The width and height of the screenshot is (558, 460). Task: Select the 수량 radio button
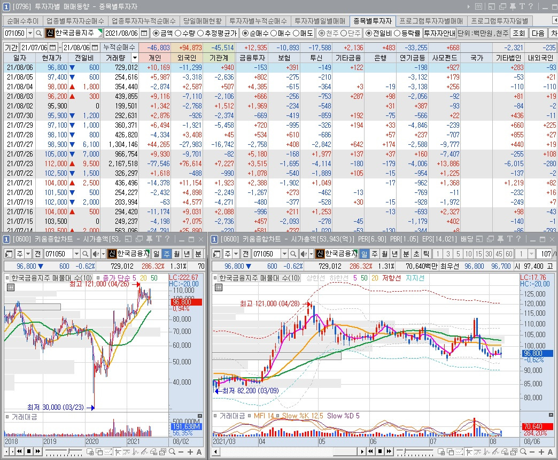pos(178,33)
